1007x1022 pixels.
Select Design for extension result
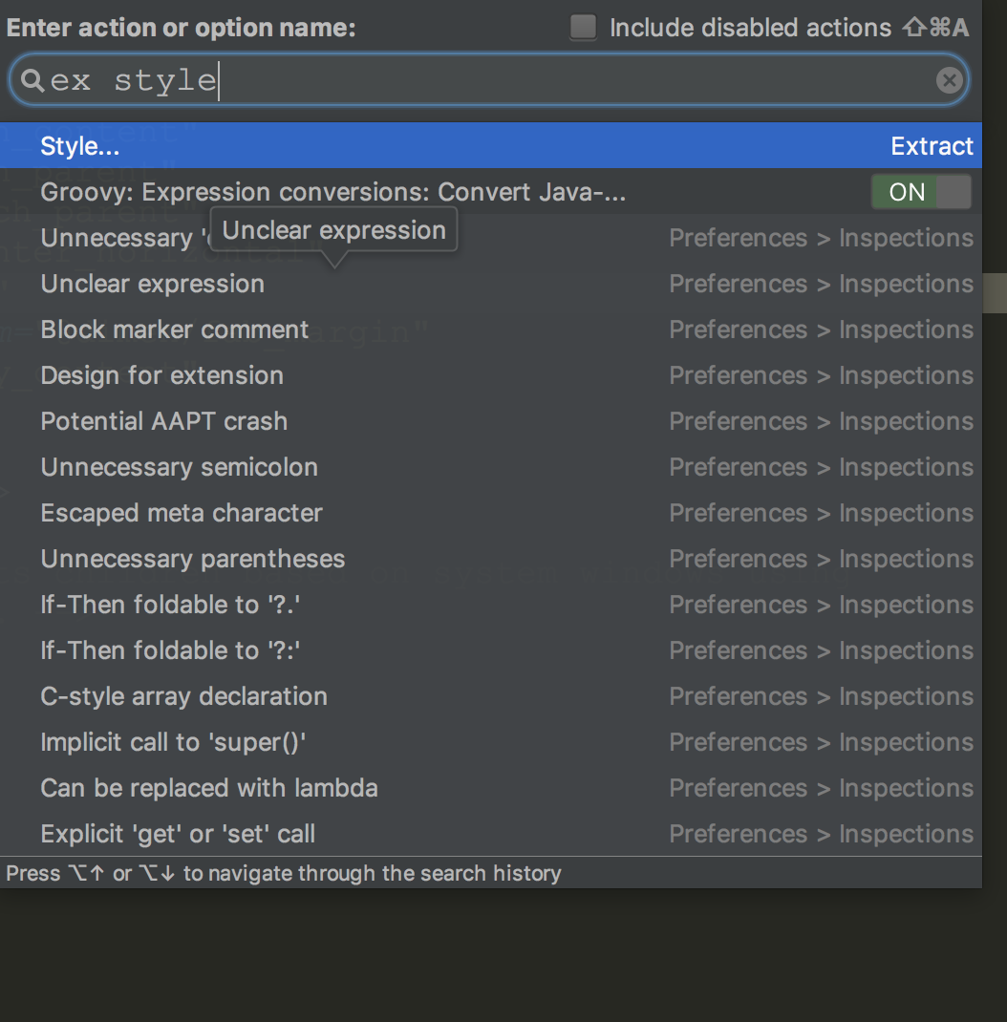click(x=162, y=375)
